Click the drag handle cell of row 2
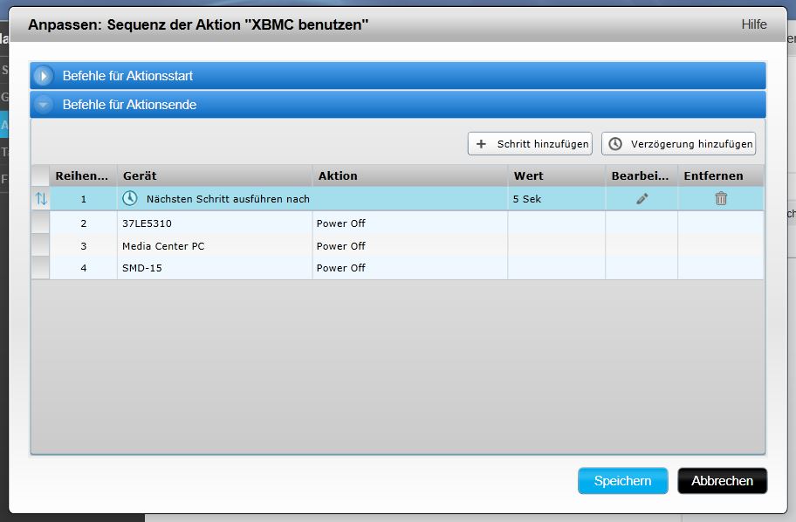 (41, 223)
